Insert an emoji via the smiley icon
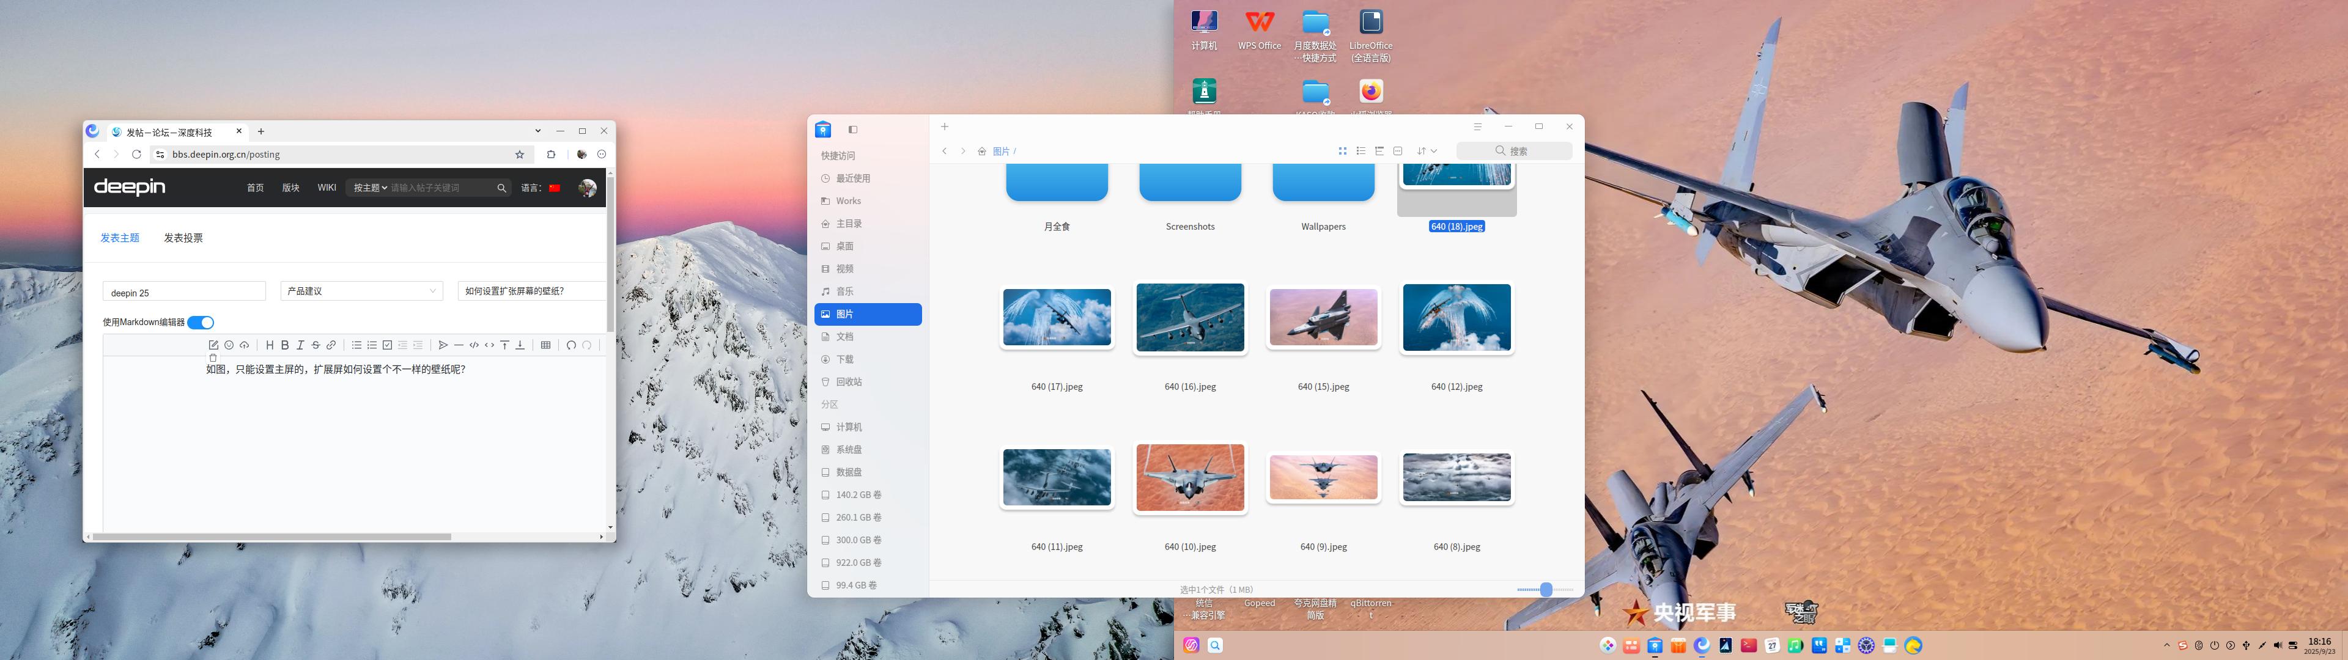Image resolution: width=2348 pixels, height=660 pixels. point(229,345)
